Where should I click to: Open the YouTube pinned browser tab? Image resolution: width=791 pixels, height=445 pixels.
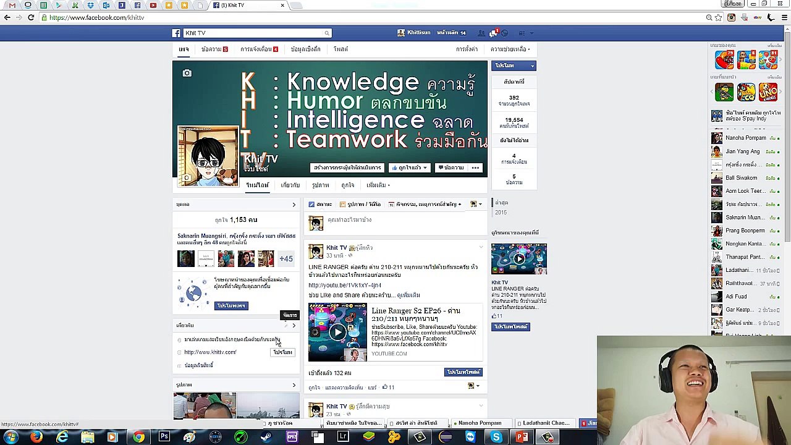153,5
